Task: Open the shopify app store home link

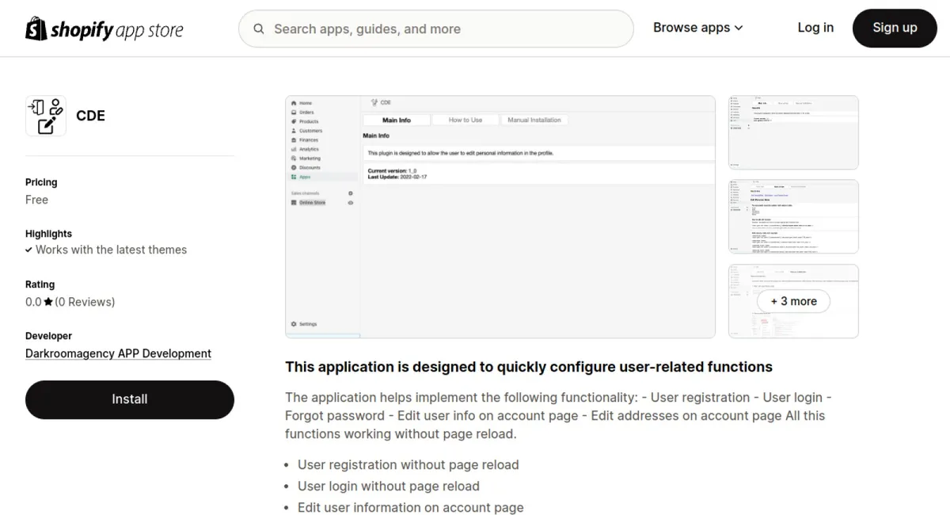Action: pos(104,29)
